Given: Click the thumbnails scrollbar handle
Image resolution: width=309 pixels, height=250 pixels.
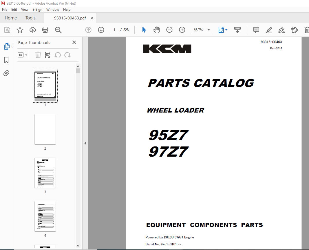Looking at the screenshot, I should click(x=78, y=71).
